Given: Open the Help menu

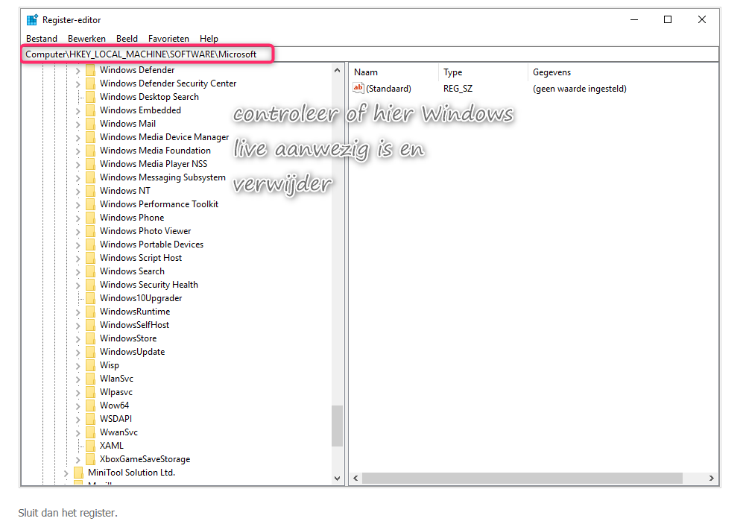Looking at the screenshot, I should [209, 39].
